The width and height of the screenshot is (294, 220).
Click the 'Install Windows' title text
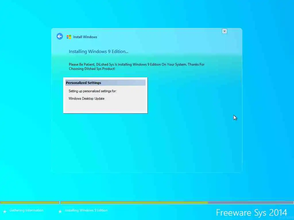85,37
